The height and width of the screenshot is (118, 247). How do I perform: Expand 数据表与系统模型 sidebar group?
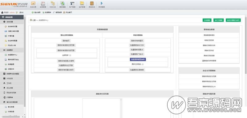click(x=12, y=74)
